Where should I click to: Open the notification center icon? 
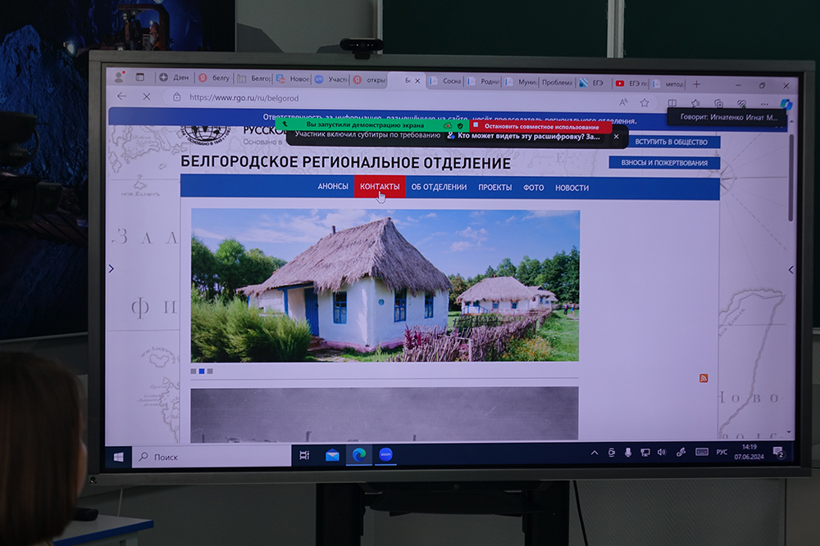point(779,453)
